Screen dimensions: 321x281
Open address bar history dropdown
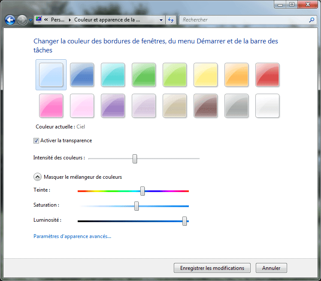tap(161, 20)
